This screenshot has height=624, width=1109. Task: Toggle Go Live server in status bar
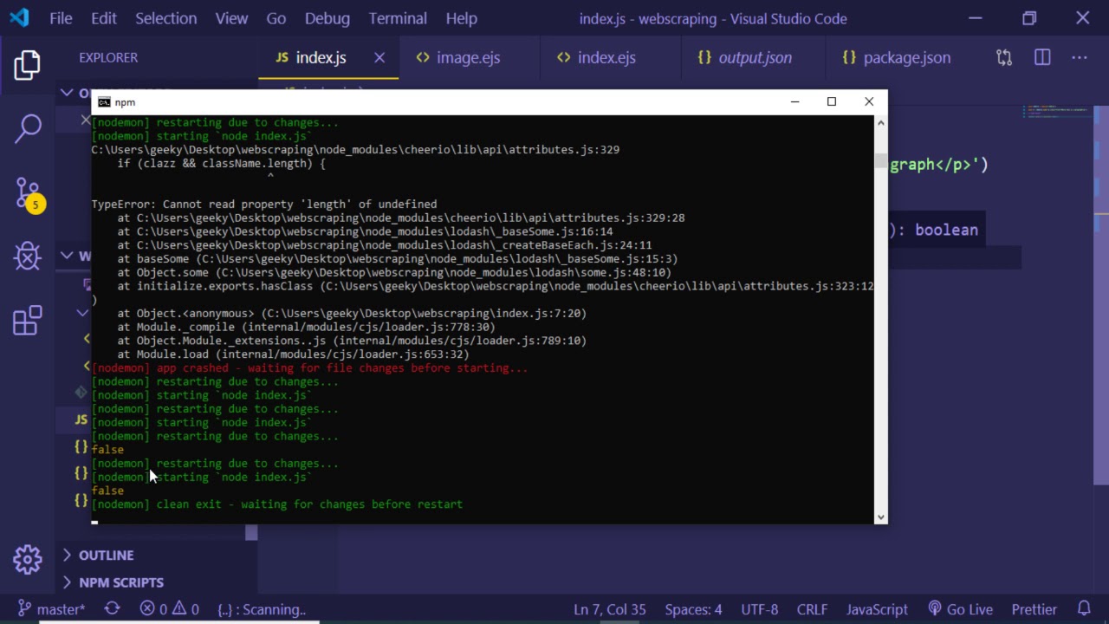(960, 609)
